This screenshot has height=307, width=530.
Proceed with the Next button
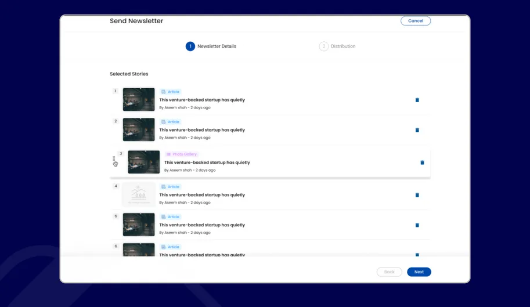click(419, 272)
